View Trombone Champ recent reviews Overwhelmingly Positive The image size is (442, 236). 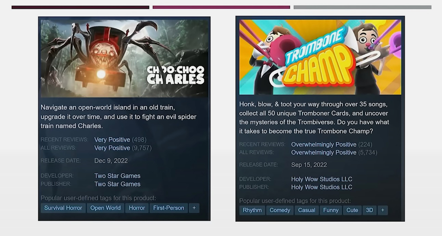pyautogui.click(x=324, y=144)
